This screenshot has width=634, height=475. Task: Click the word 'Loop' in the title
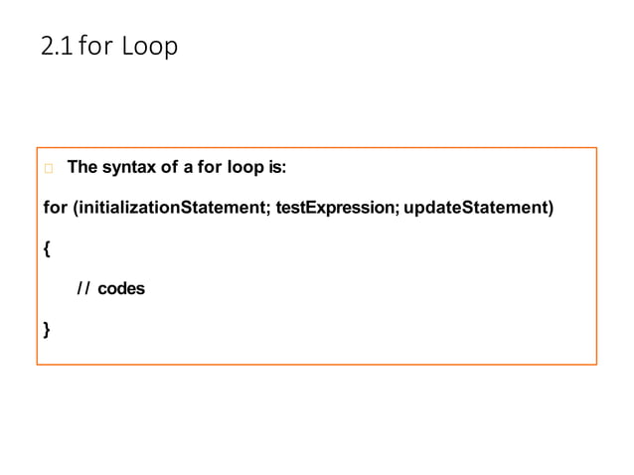coord(150,46)
